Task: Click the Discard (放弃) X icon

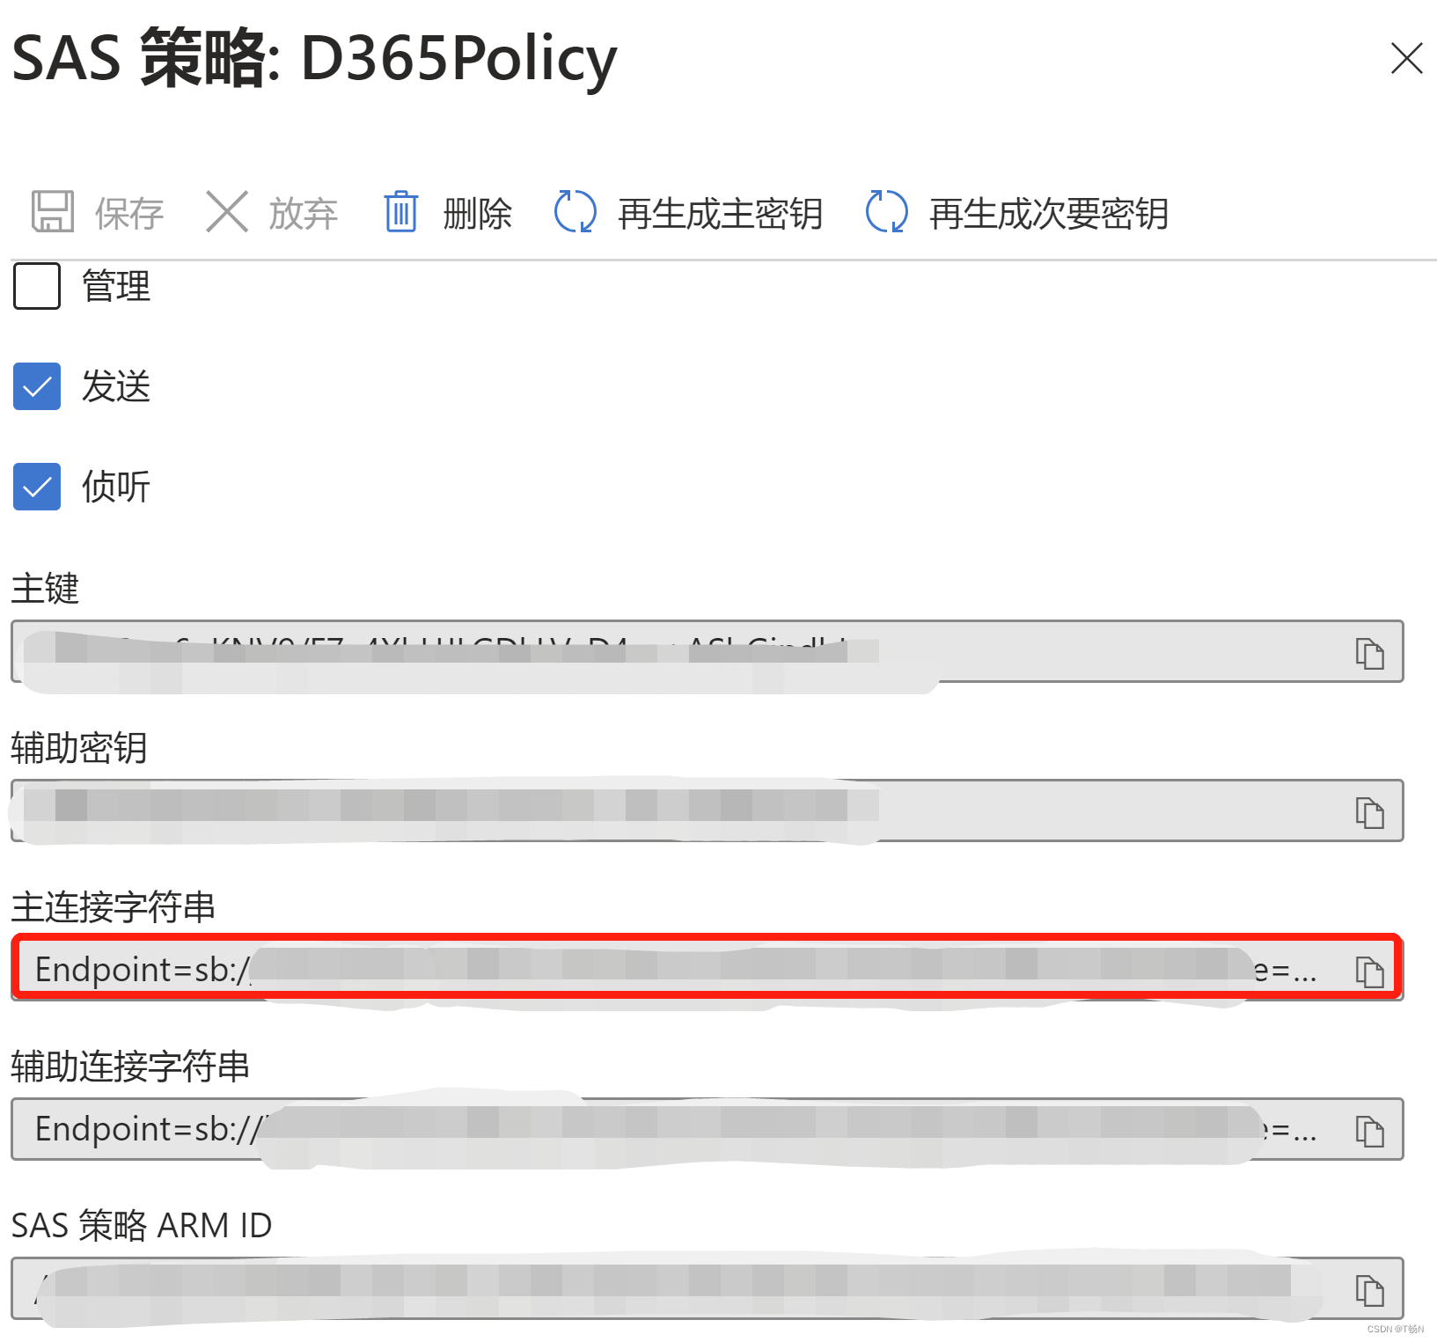Action: [x=227, y=212]
